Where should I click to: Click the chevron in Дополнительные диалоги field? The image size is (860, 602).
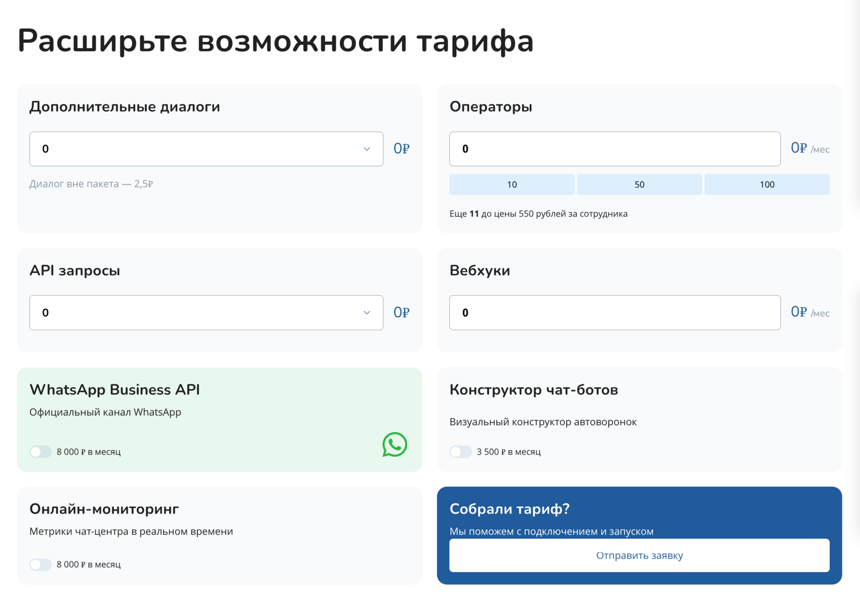coord(367,149)
